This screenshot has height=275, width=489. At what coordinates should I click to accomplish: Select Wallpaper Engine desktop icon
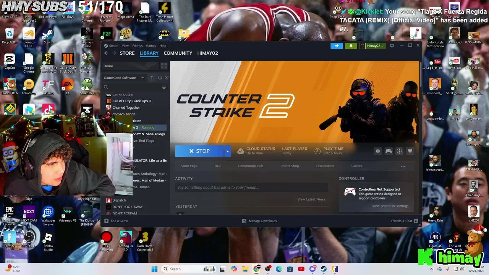coord(48,216)
